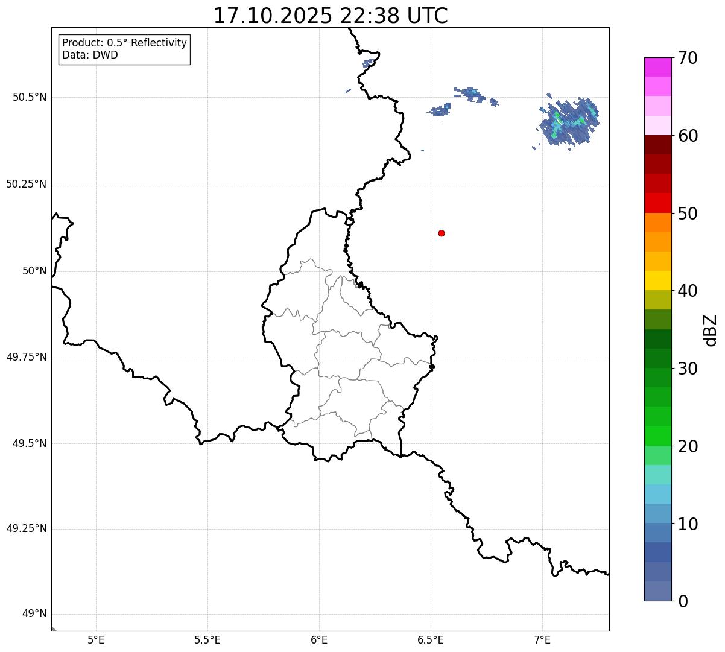Viewport: 725px width, 652px height.
Task: Click the 50°N latitude label
Action: (34, 271)
